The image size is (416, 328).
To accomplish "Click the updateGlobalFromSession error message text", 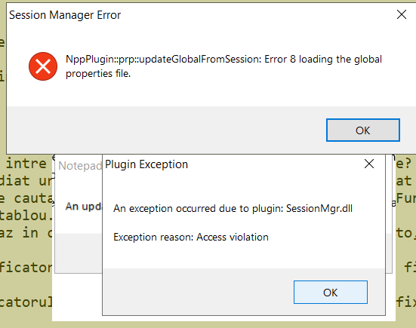I will (x=223, y=66).
